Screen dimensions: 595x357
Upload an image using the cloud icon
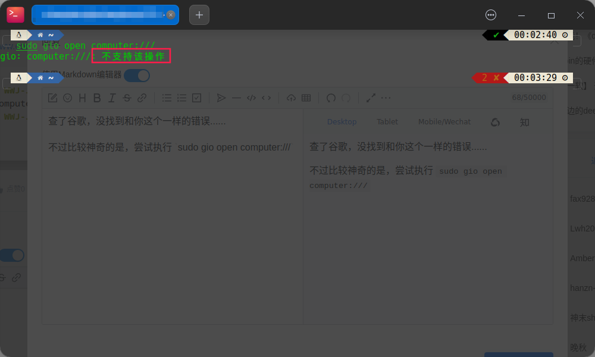[x=292, y=98]
